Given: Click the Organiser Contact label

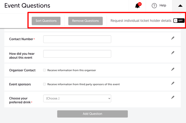Looking at the screenshot, I should 22,70.
